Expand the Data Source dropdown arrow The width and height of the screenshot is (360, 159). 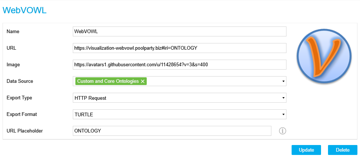(x=284, y=81)
